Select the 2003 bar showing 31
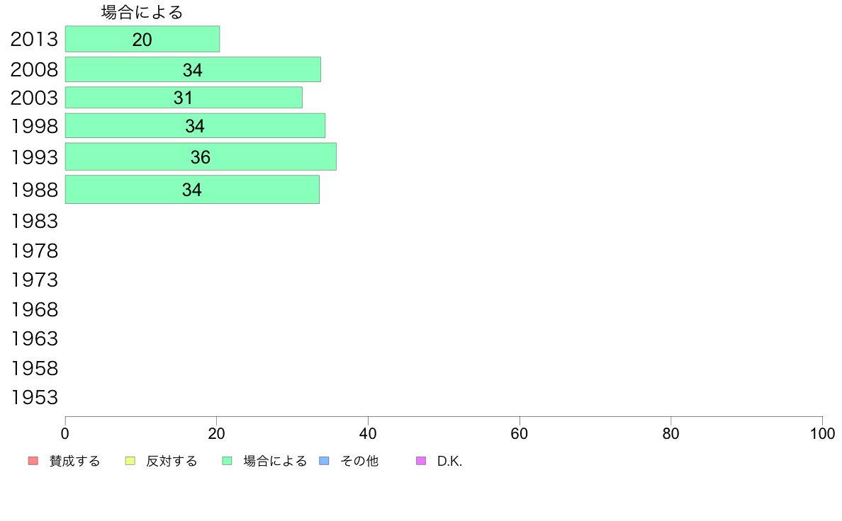 pos(184,98)
